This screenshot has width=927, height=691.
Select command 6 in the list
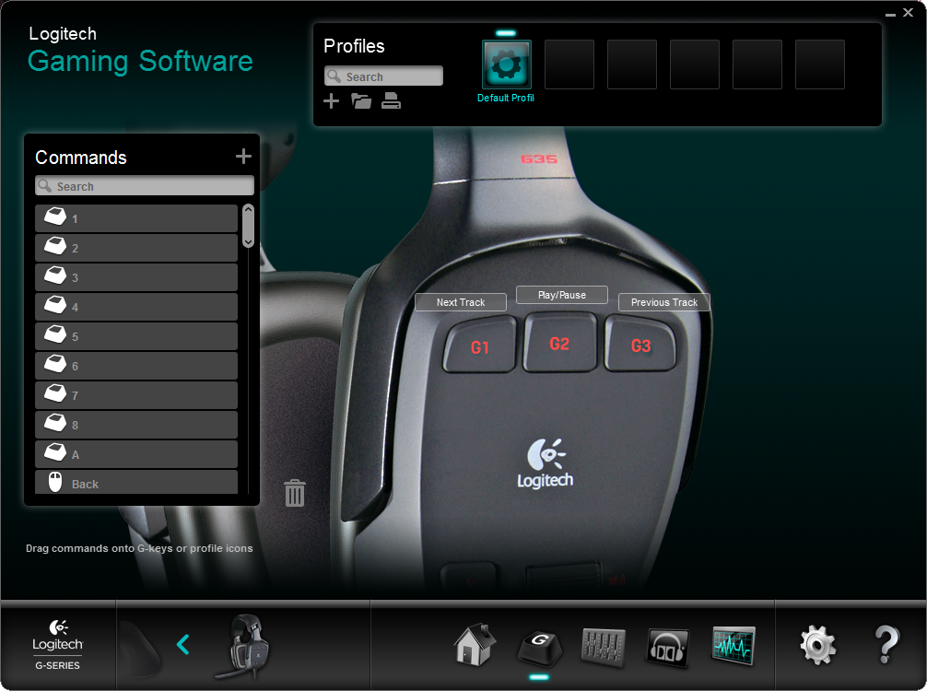136,366
